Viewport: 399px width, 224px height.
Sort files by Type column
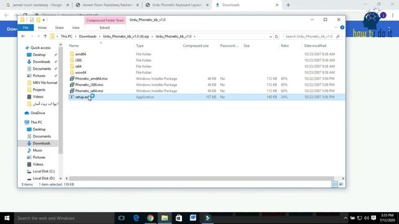click(140, 45)
